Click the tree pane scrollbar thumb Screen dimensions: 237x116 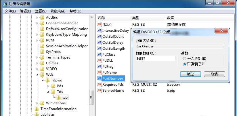pyautogui.click(x=91, y=97)
